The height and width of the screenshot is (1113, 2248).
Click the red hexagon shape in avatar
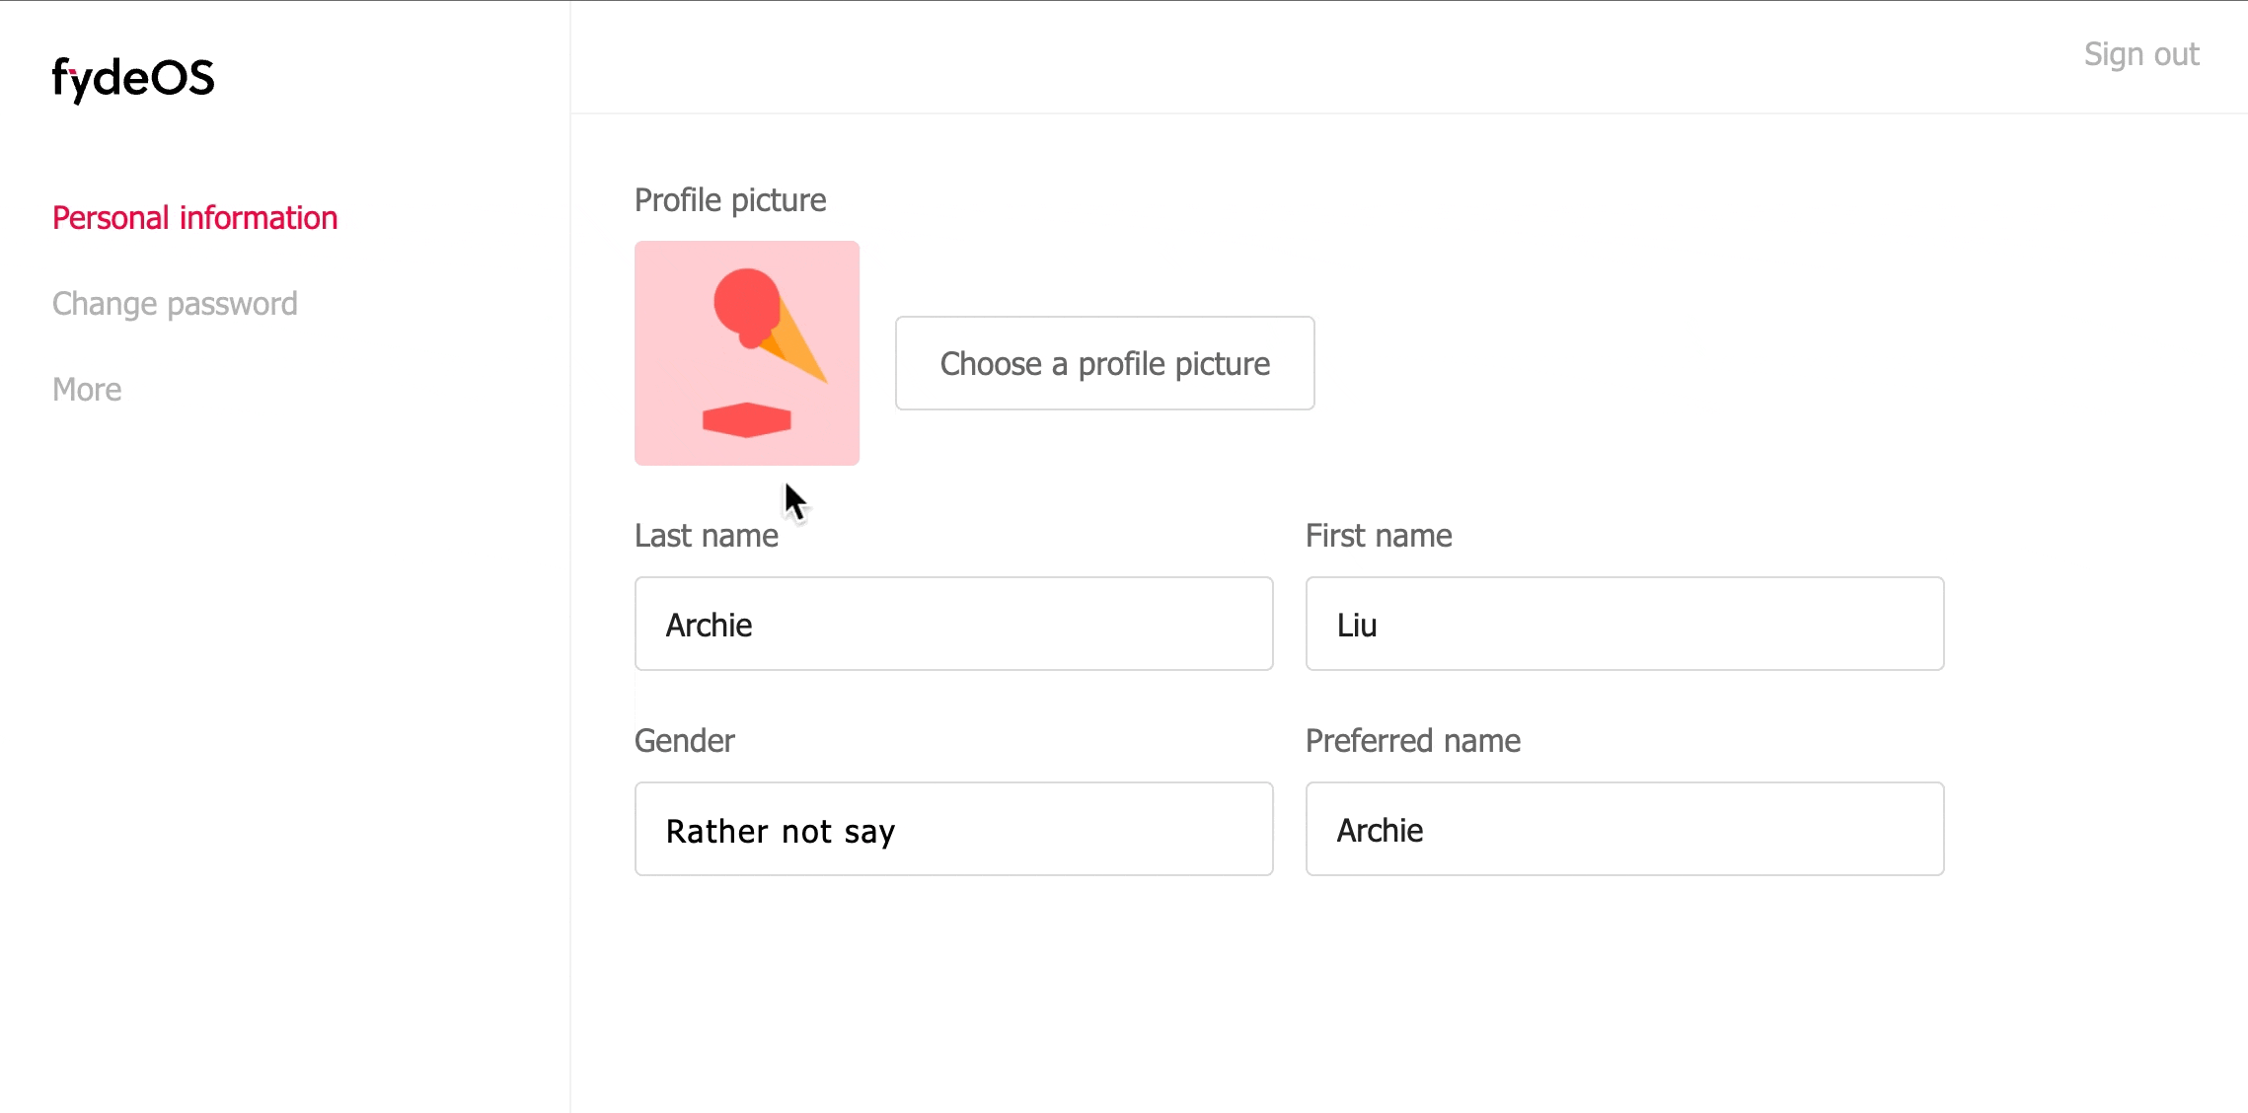pos(747,420)
